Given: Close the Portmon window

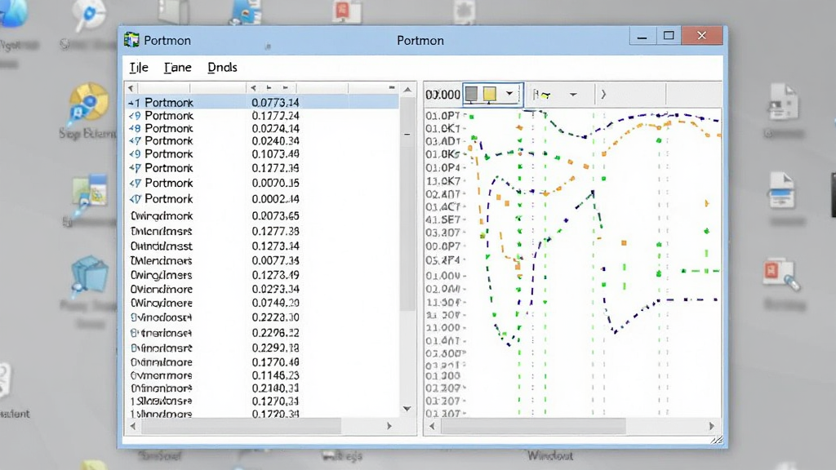Looking at the screenshot, I should point(701,36).
